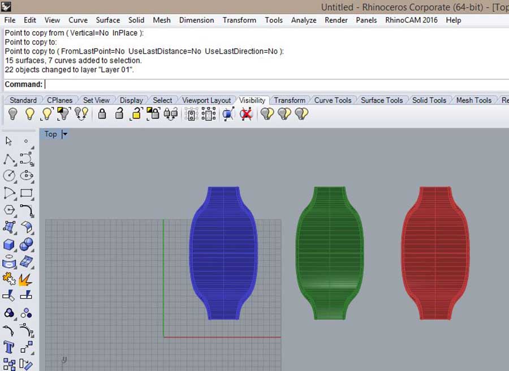
Task: Click the Hide Control Points icon
Action: (191, 114)
